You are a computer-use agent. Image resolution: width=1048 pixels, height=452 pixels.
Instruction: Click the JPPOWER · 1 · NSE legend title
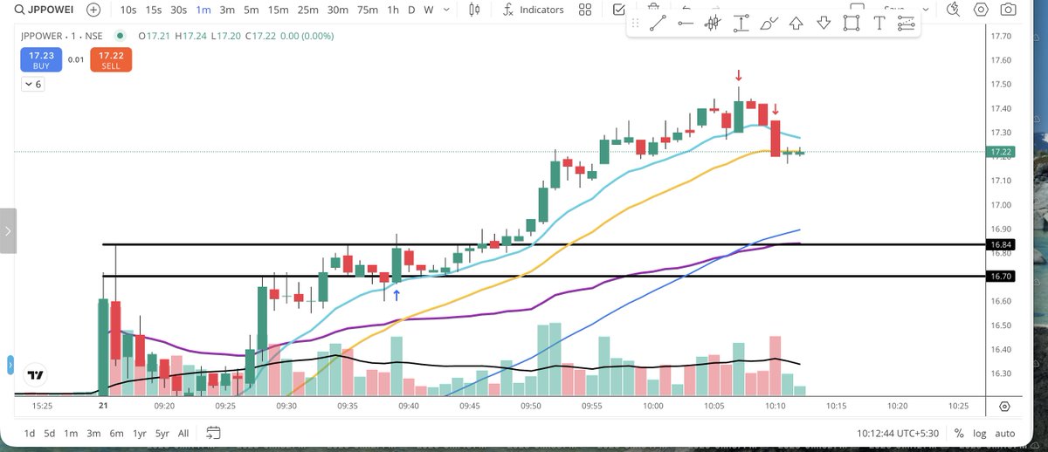(63, 37)
